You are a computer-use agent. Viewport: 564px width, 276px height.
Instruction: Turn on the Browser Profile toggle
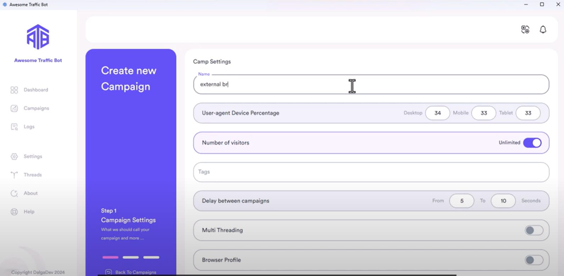pos(534,260)
